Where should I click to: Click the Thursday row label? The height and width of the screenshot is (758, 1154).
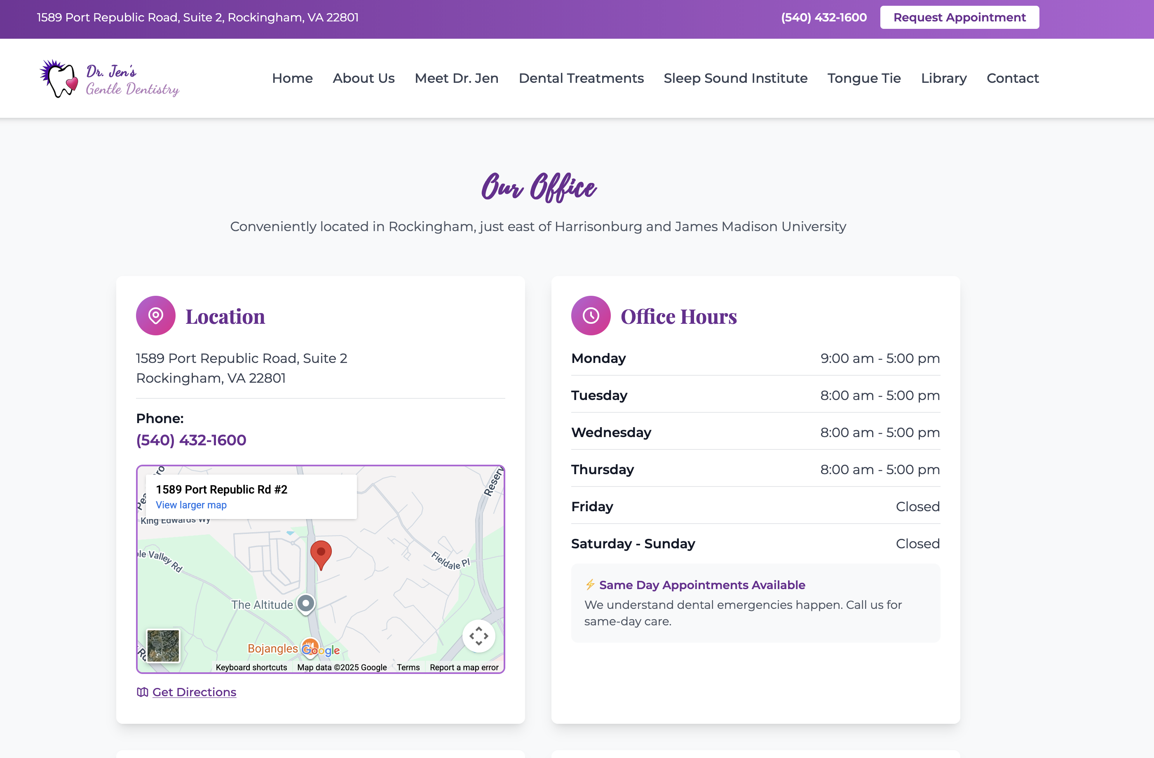click(603, 470)
